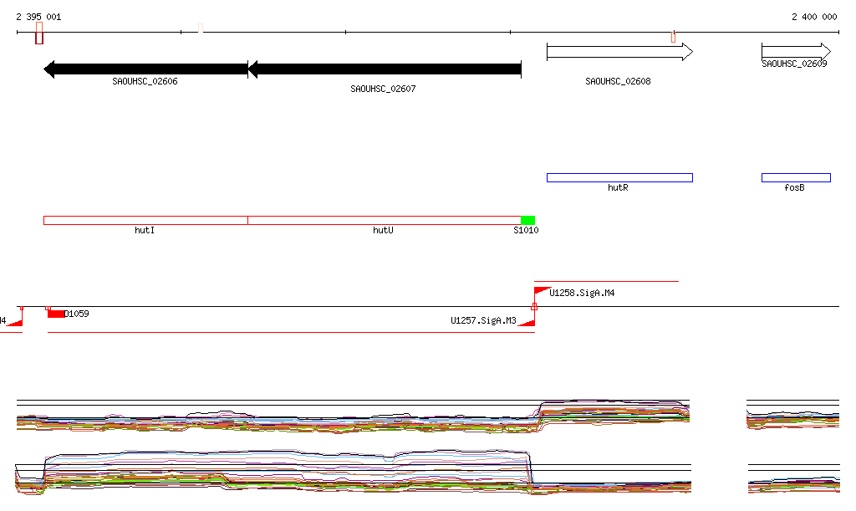Viewport: 856px width, 511px height.
Task: Select the hutR blue outlined box
Action: (x=619, y=177)
